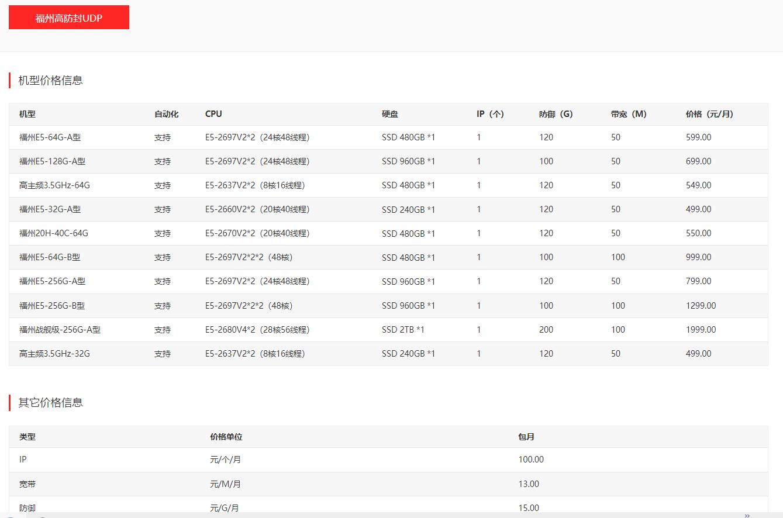The width and height of the screenshot is (783, 518).
Task: Click the 799.00 price value
Action: (x=698, y=281)
